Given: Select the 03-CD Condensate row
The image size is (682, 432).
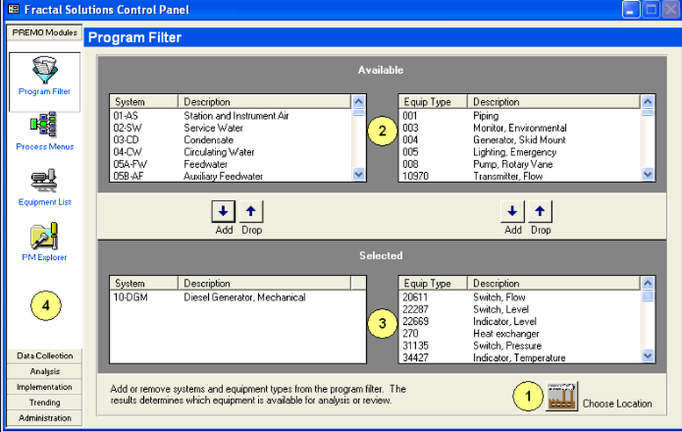Looking at the screenshot, I should [x=231, y=140].
